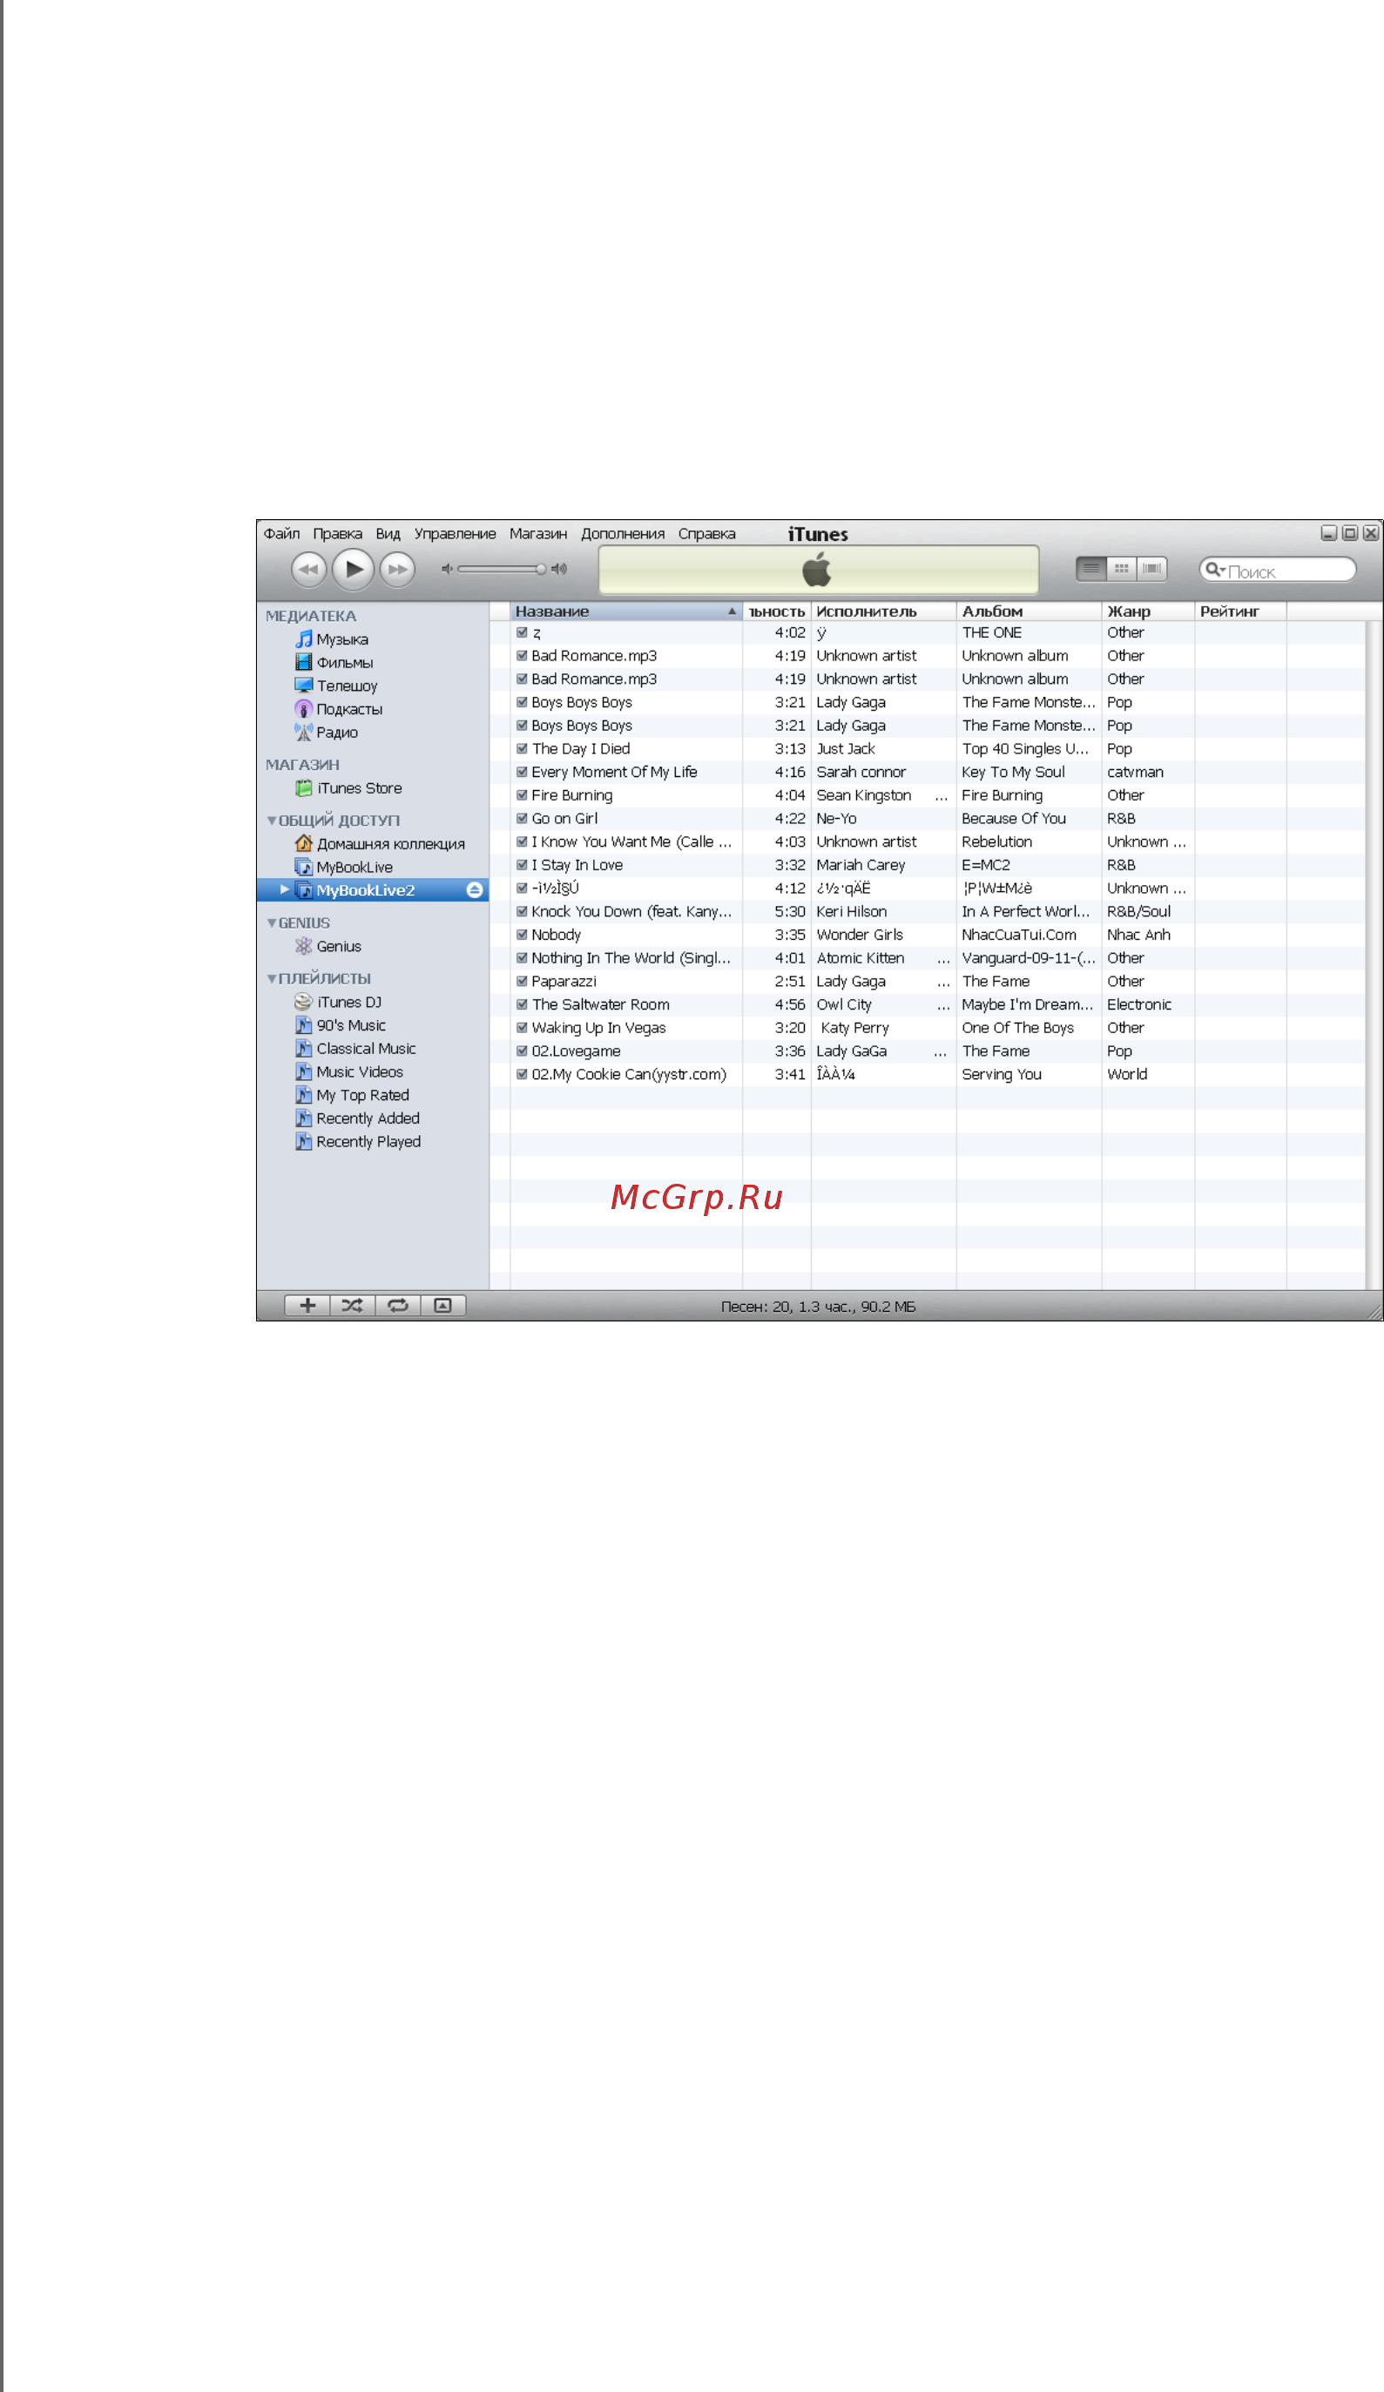Screen dimensions: 1384x2392
Task: Uncheck the Paparazzi checkbox
Action: tap(522, 982)
